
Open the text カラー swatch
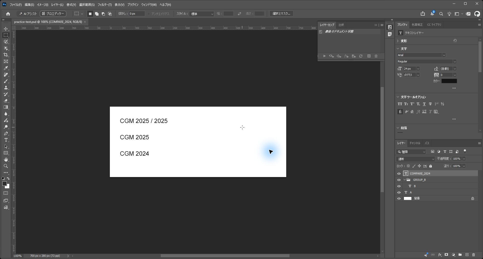pyautogui.click(x=449, y=81)
